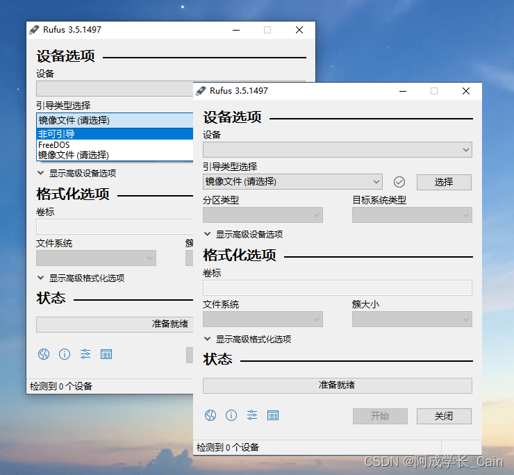Open 引导类型选择 dropdown in front window

click(292, 182)
